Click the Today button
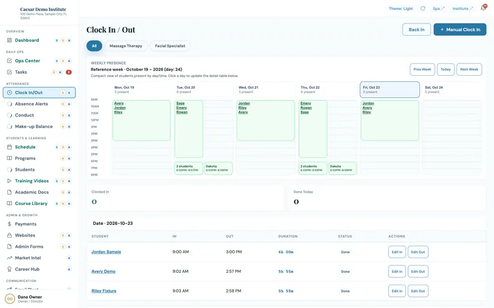The width and height of the screenshot is (494, 308). pos(445,69)
